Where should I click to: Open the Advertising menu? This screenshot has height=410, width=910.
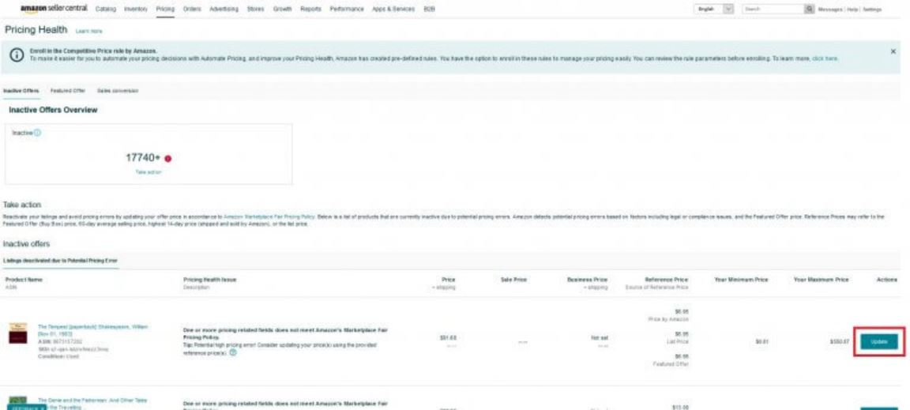224,9
